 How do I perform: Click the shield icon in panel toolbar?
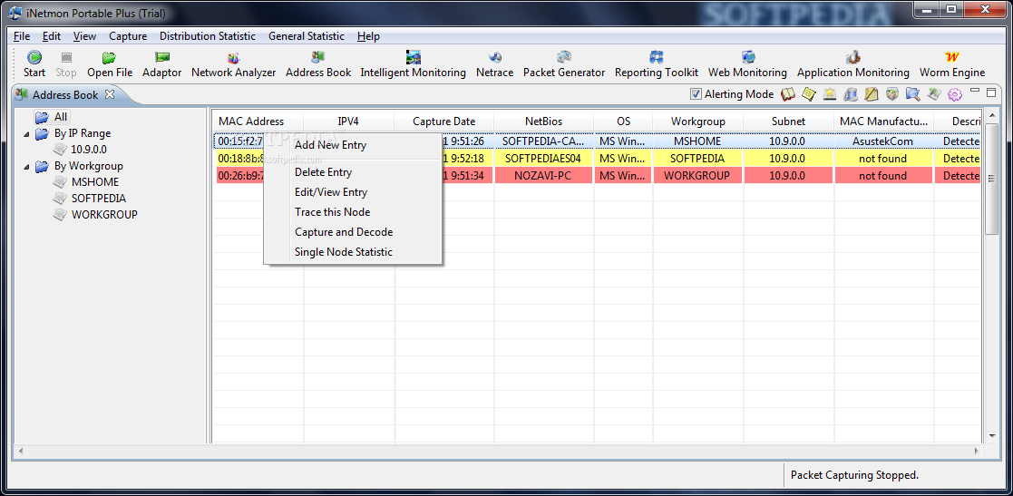point(892,94)
